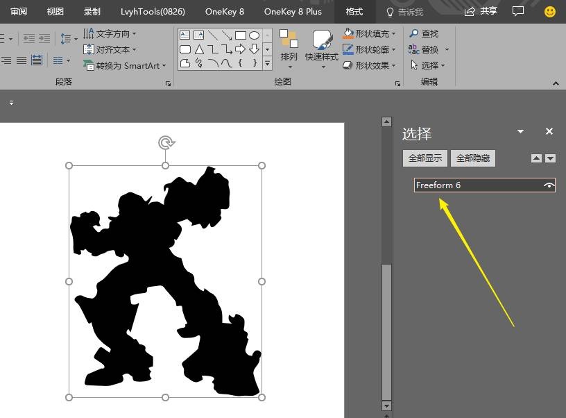Select the right block arrow shape
The height and width of the screenshot is (418, 566).
point(241,49)
